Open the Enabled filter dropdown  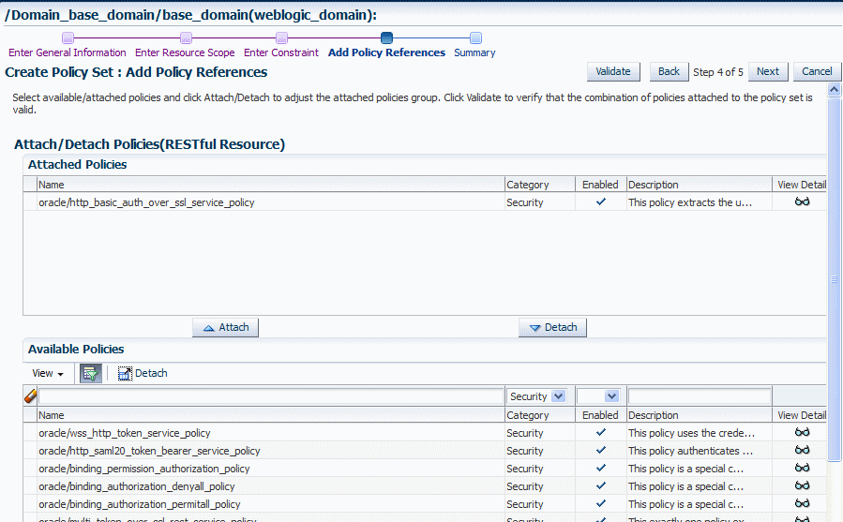click(598, 396)
